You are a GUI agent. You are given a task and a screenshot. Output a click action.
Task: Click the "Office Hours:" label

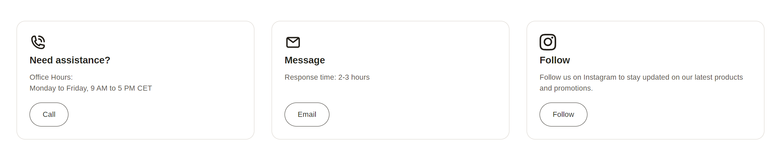[51, 77]
